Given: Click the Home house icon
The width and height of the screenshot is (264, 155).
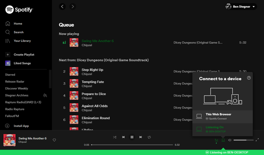Looking at the screenshot, I should (x=8, y=24).
